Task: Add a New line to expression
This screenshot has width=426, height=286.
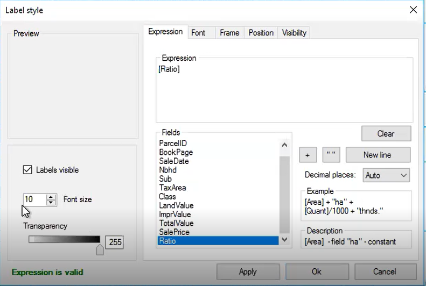Action: (378, 155)
